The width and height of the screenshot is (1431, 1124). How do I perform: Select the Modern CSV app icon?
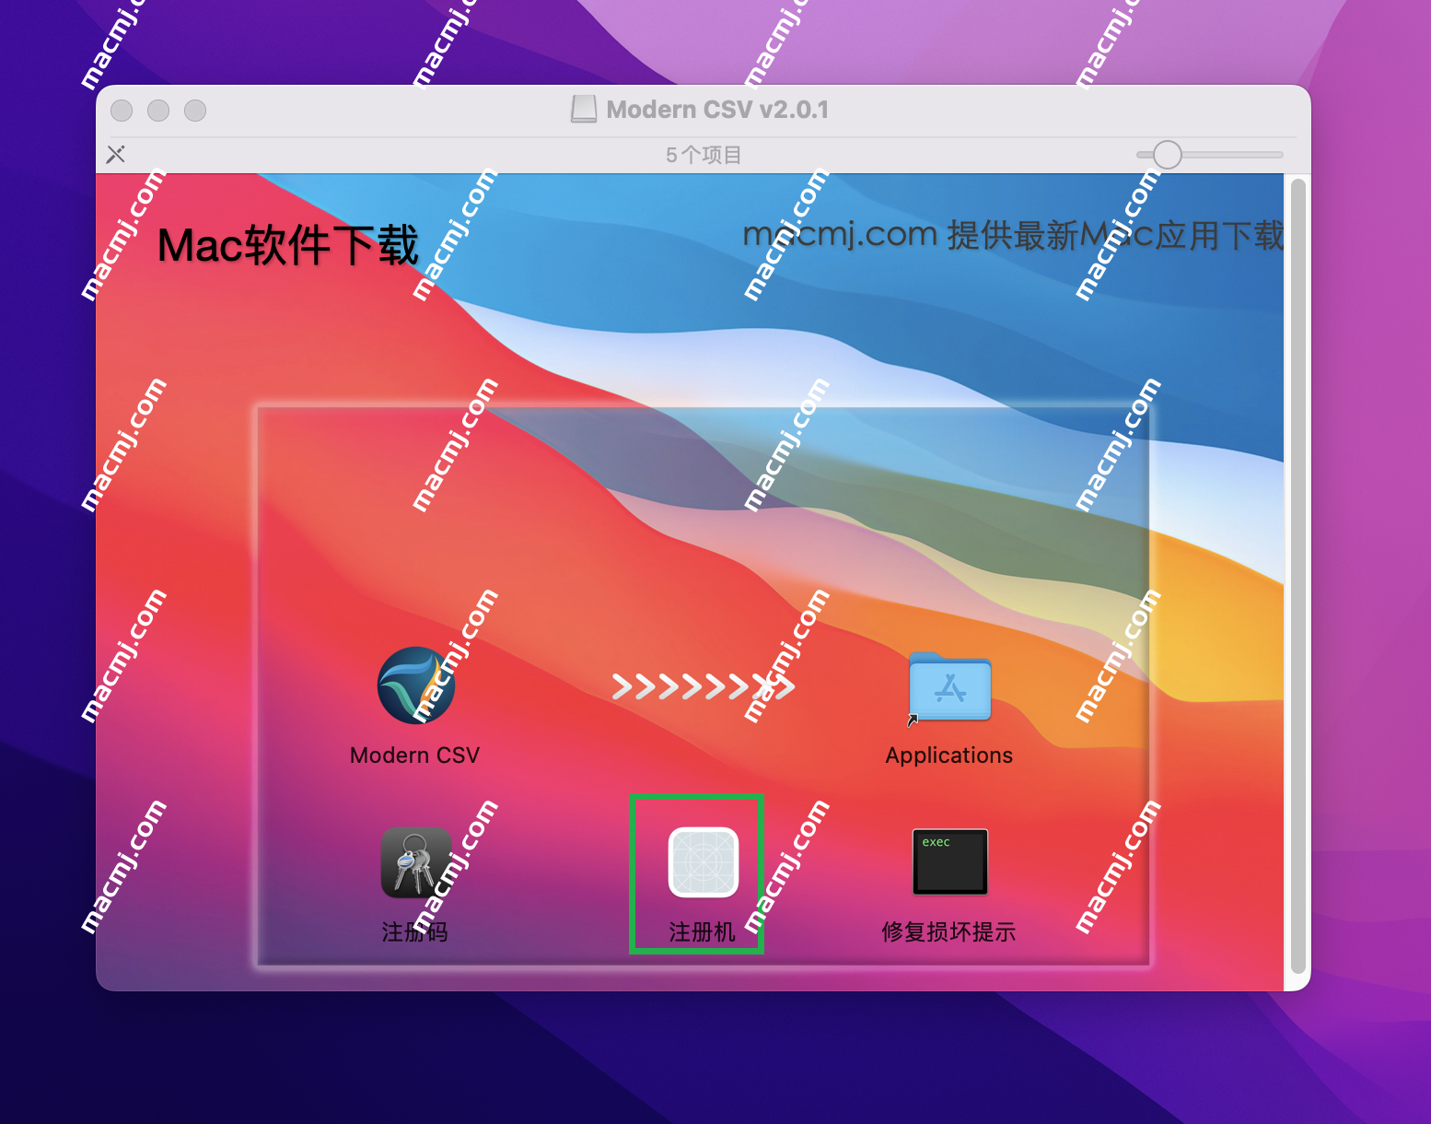(x=416, y=685)
